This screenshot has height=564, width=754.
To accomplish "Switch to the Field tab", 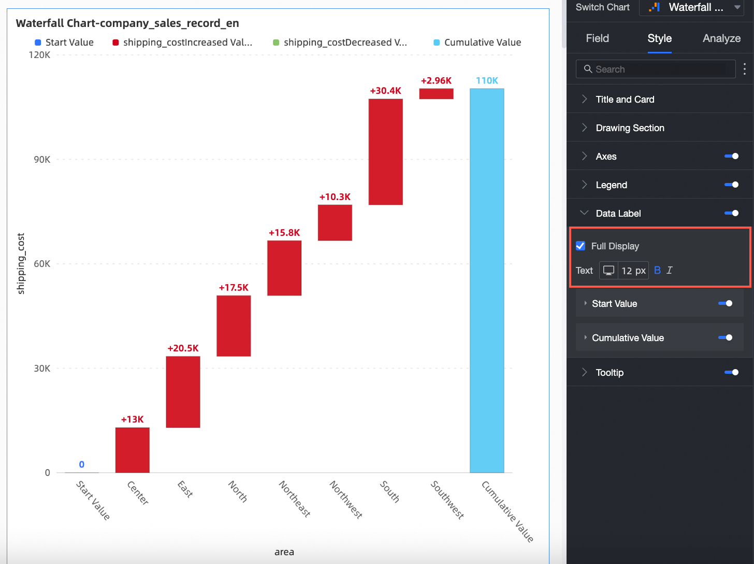I will coord(598,38).
